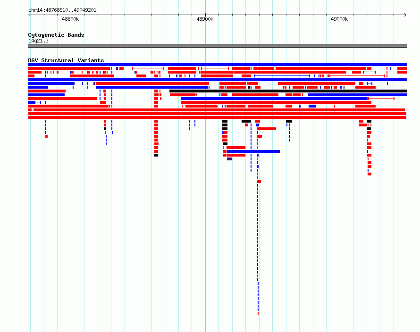This screenshot has height=332, width=420.
Task: Click the topmost full-width blue variant bar
Action: [x=217, y=65]
